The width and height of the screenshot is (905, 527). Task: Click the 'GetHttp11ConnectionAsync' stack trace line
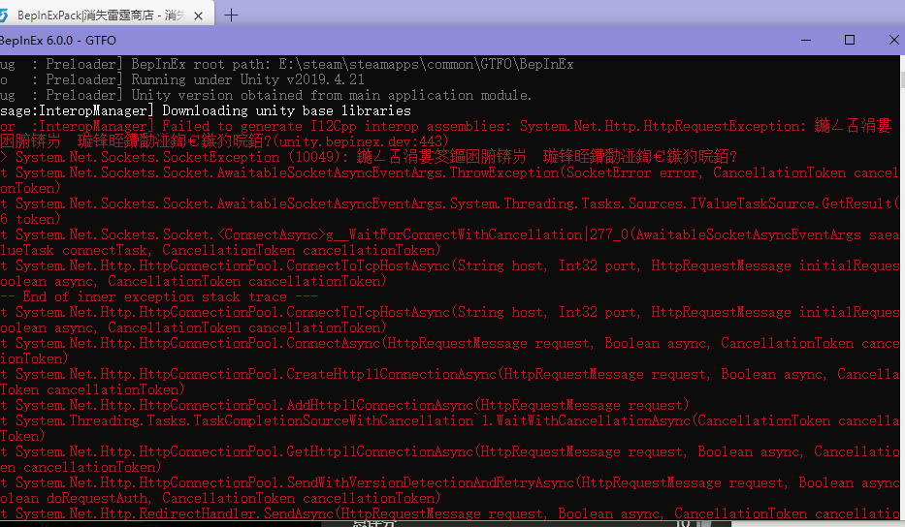(450, 452)
